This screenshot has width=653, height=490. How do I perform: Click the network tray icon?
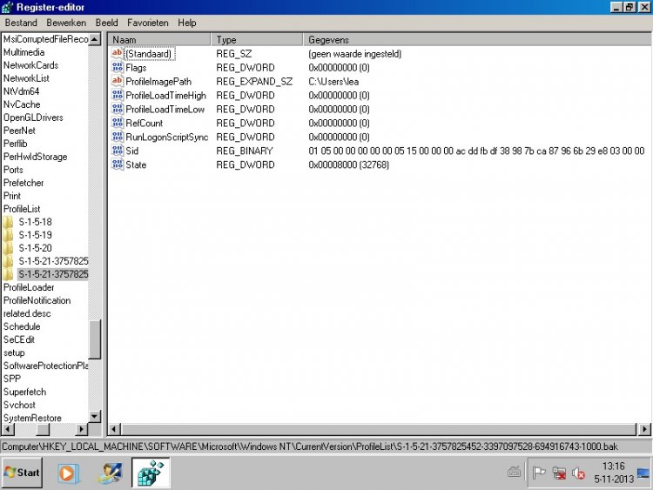pos(559,473)
